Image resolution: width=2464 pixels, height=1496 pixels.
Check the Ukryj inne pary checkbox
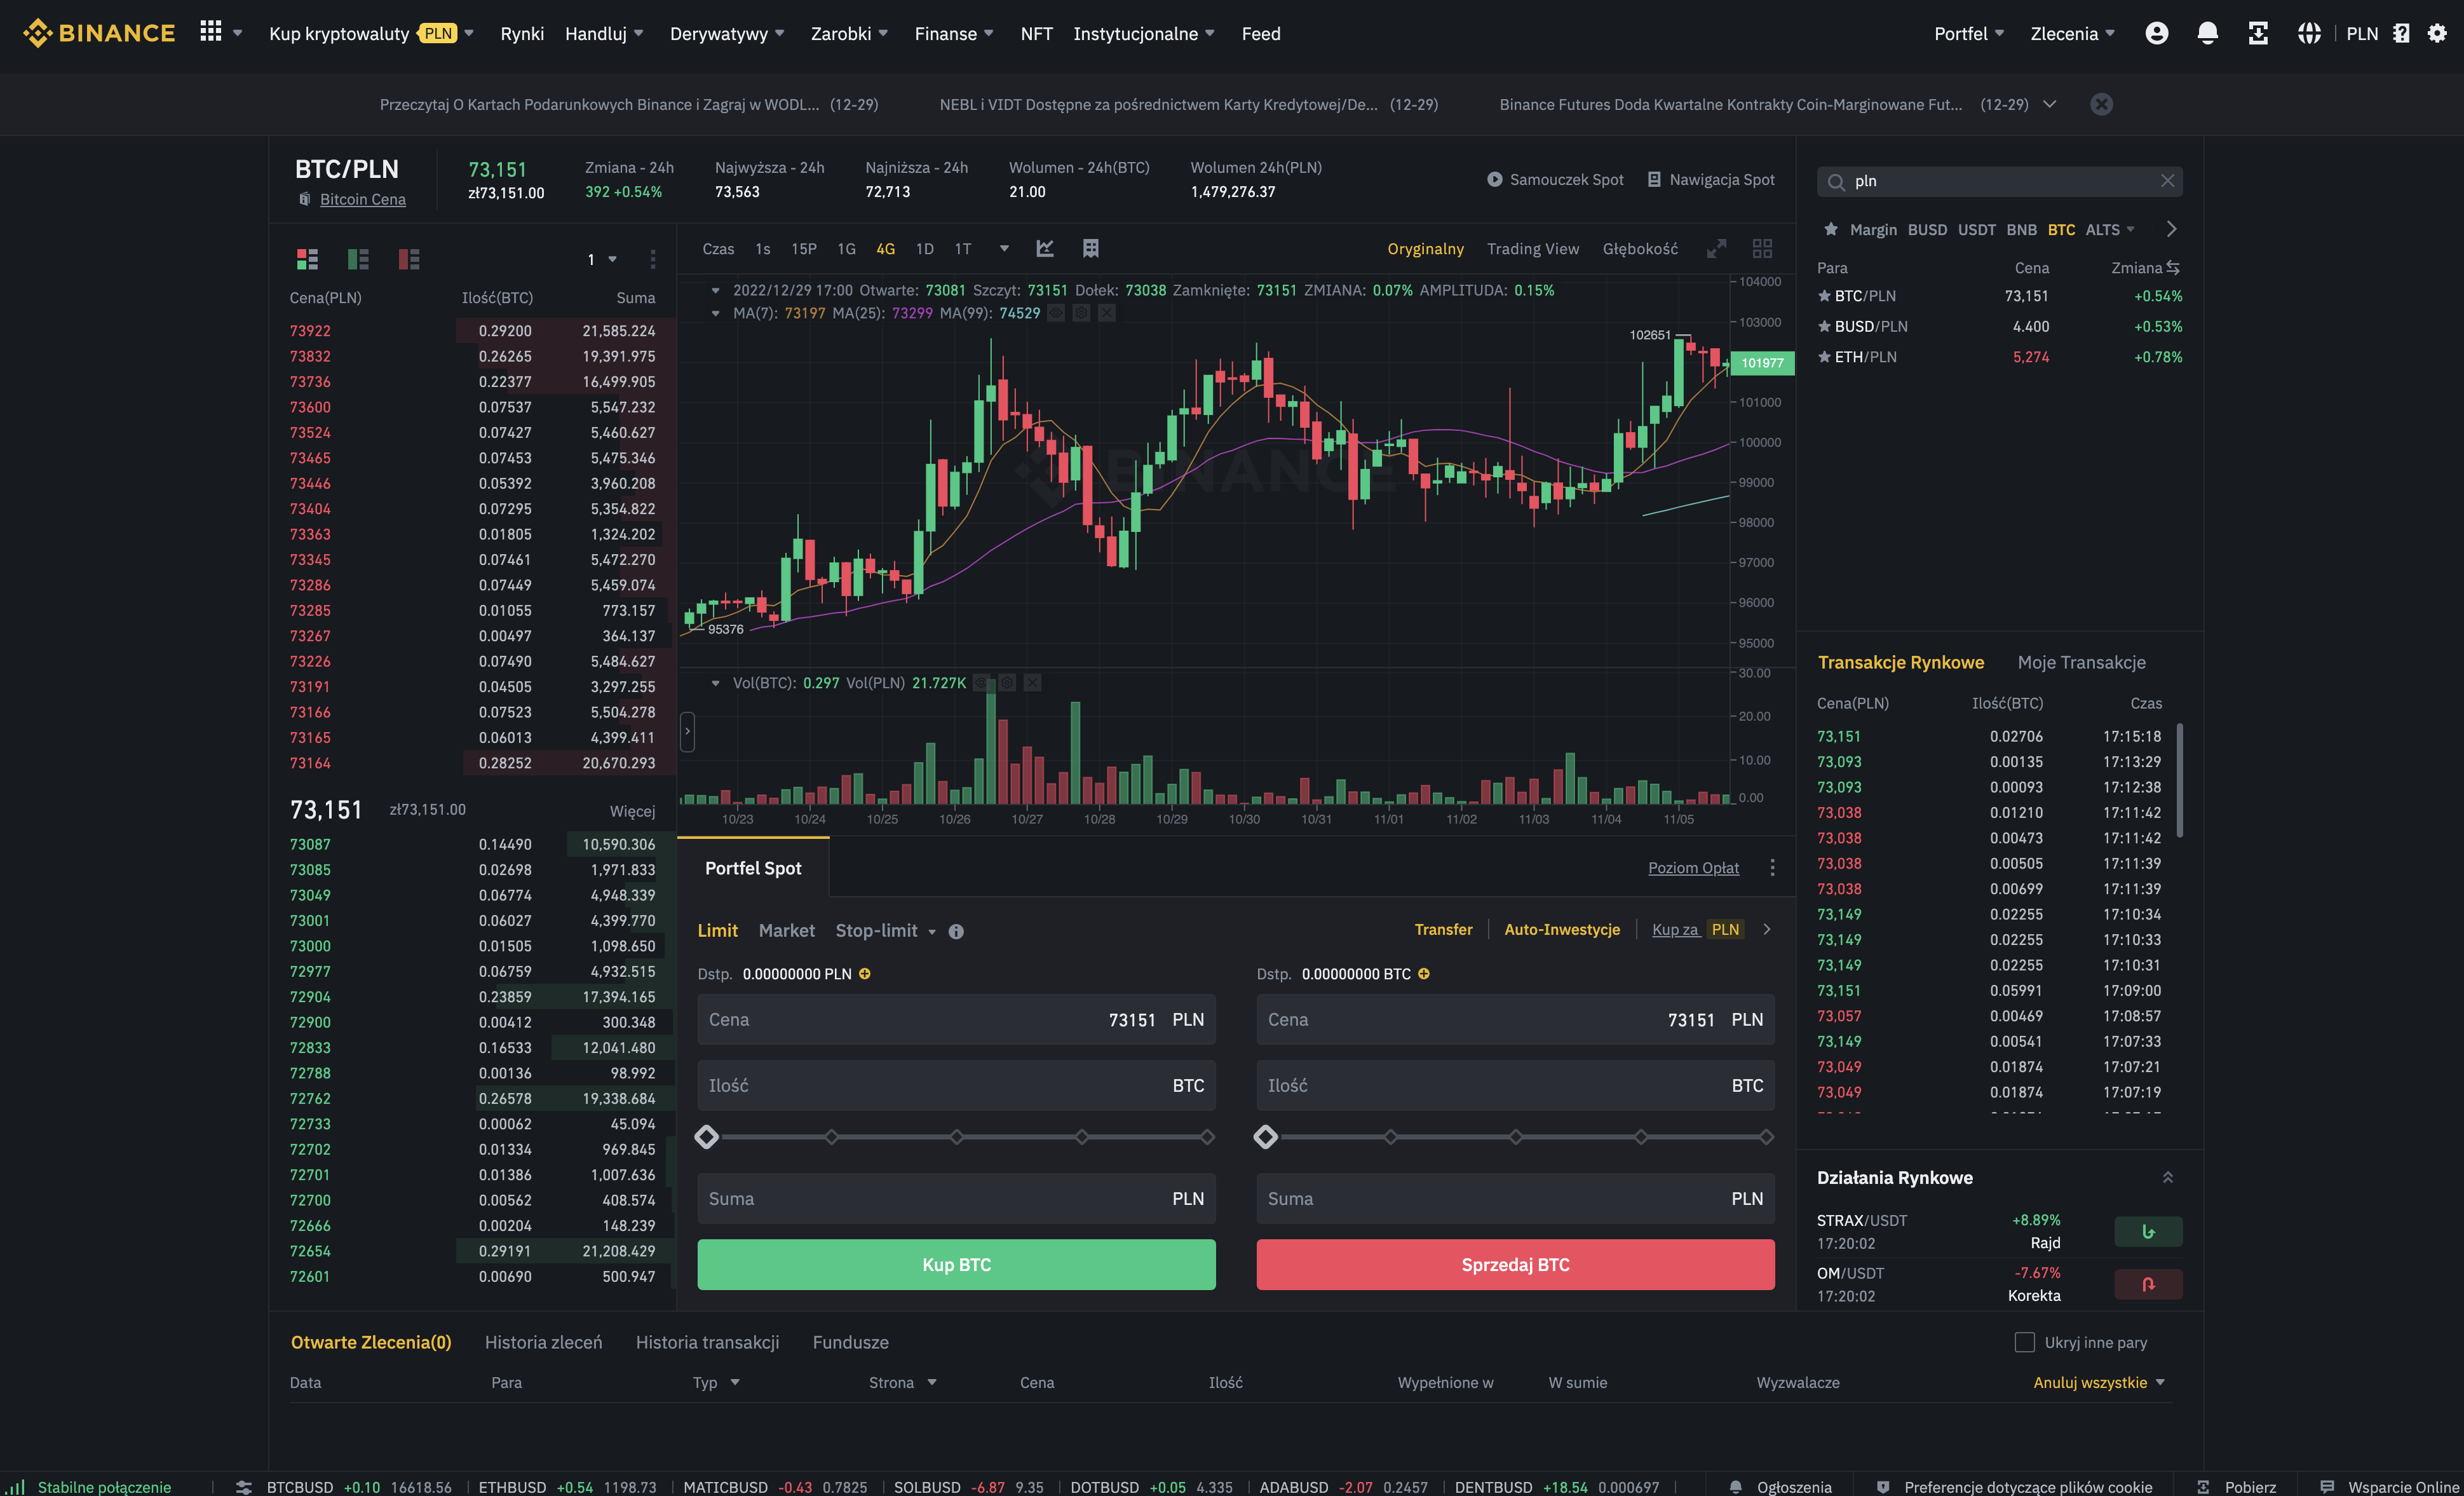(x=2024, y=1342)
